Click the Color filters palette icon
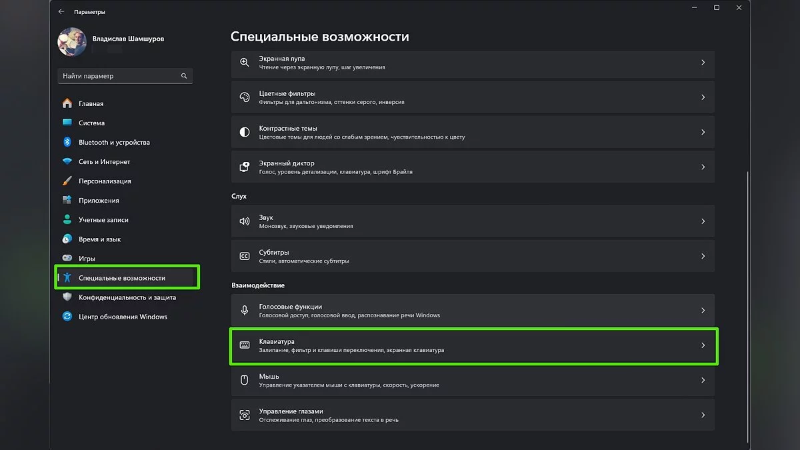 (245, 97)
